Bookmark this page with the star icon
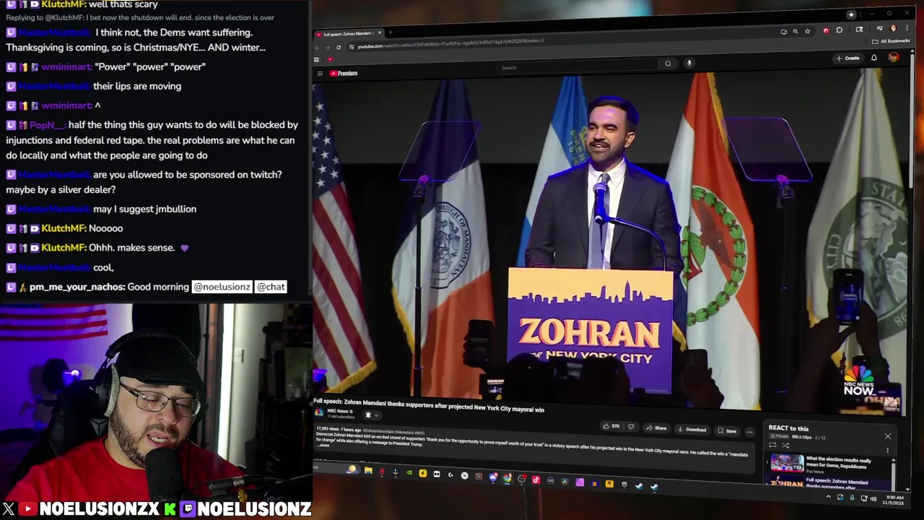The width and height of the screenshot is (924, 520). 807,31
